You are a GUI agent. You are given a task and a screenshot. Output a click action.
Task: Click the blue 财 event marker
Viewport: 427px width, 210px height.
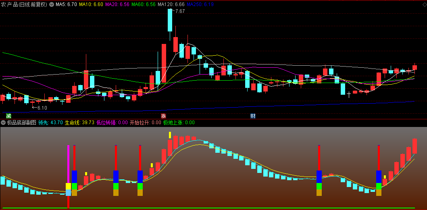point(253,116)
